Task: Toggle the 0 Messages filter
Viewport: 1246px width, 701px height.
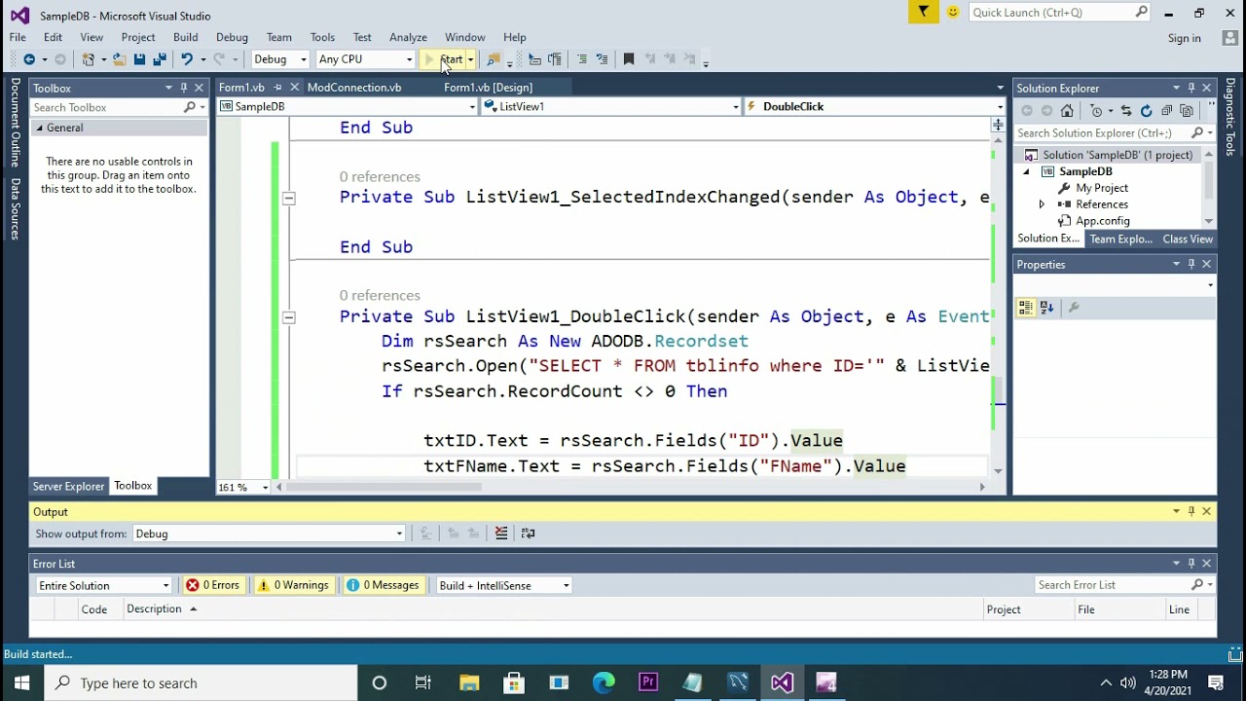Action: [x=384, y=585]
